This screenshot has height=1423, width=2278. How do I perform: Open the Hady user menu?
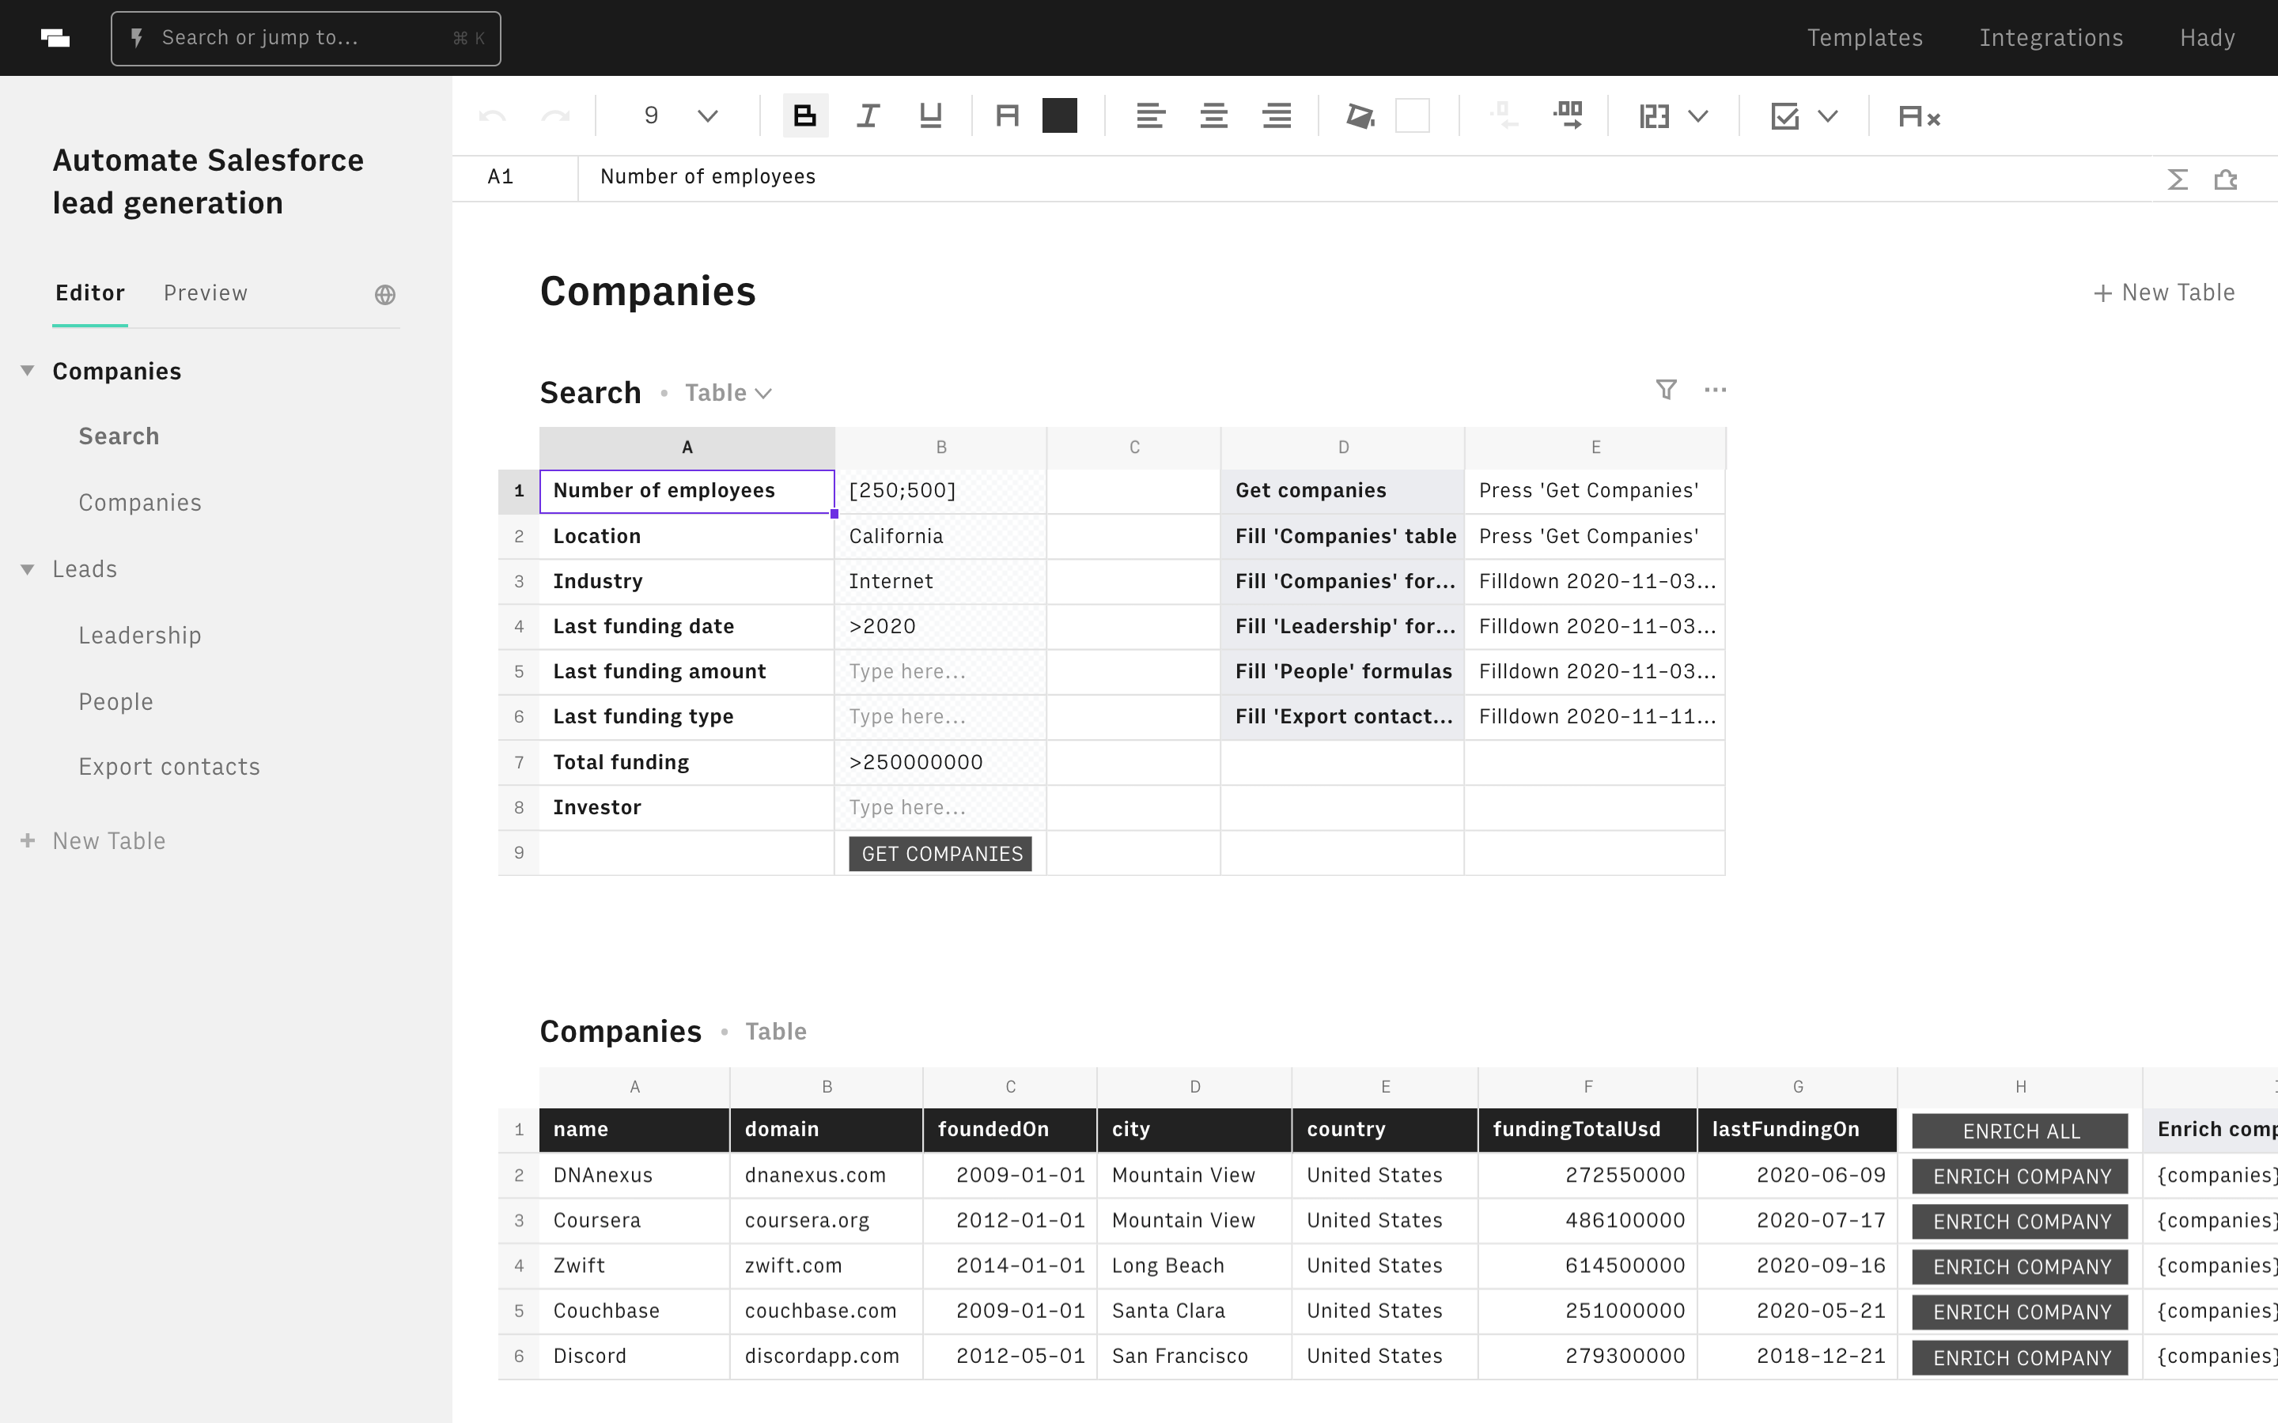tap(2208, 38)
